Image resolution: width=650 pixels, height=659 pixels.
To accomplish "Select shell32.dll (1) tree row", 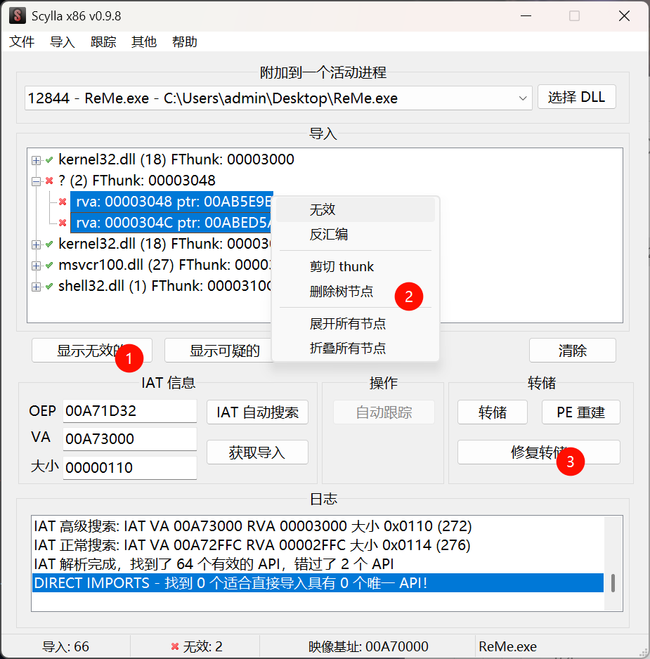I will pyautogui.click(x=164, y=286).
